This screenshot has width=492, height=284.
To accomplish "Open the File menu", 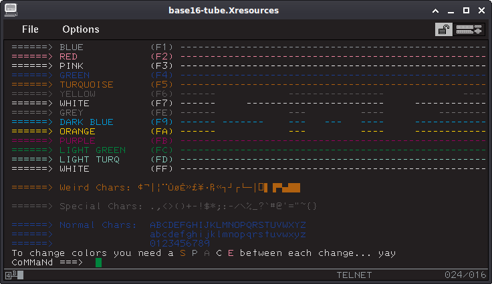I will click(x=30, y=29).
